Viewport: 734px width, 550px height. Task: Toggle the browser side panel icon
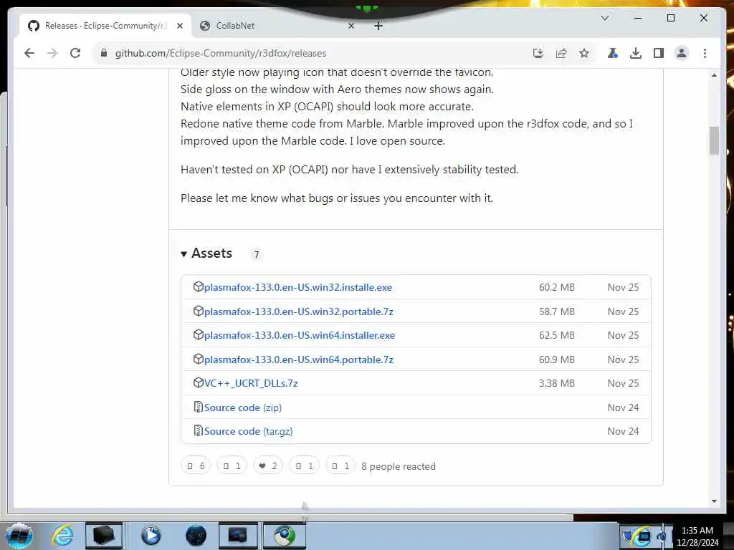click(659, 53)
